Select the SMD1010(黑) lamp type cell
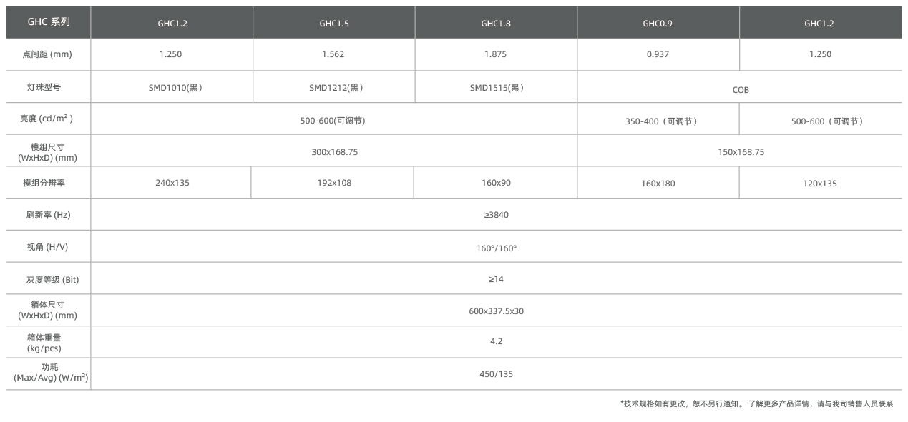908x422 pixels. click(172, 88)
